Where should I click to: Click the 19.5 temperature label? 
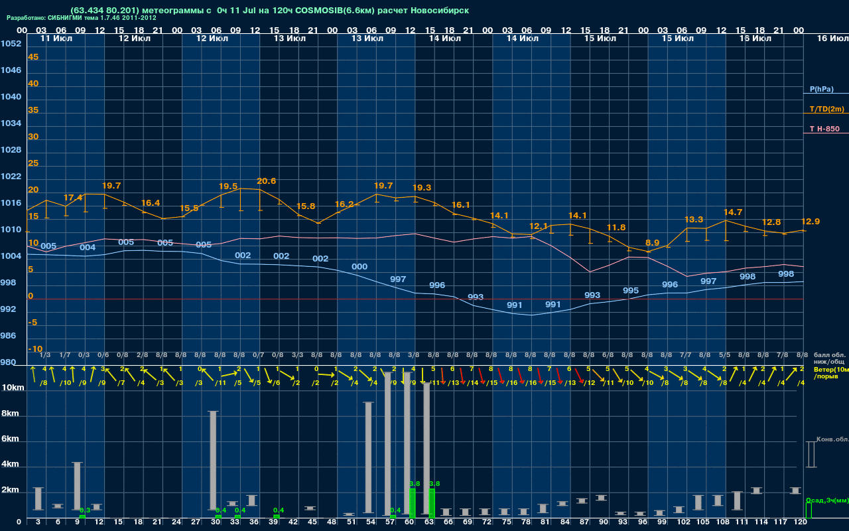coord(228,187)
